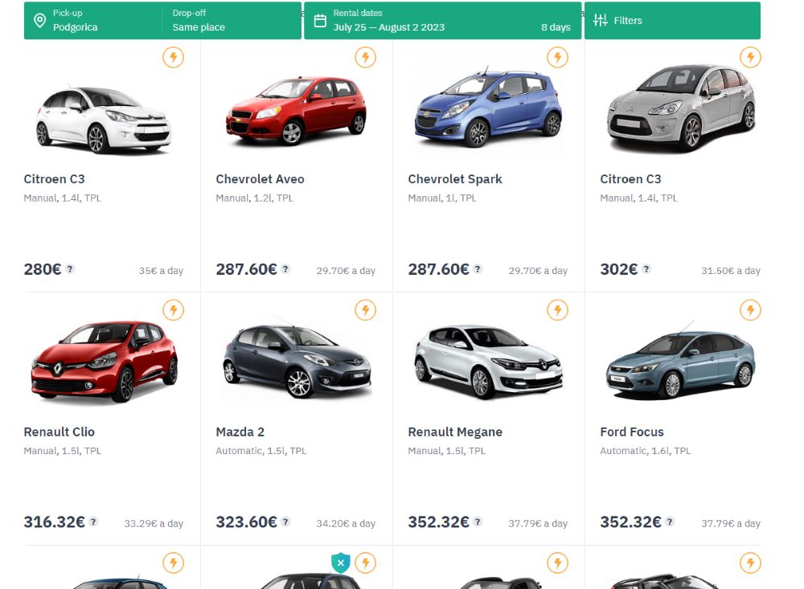Screen dimensions: 804x589
Task: Click the teal shield insurance badge near the bottom
Action: (x=341, y=563)
